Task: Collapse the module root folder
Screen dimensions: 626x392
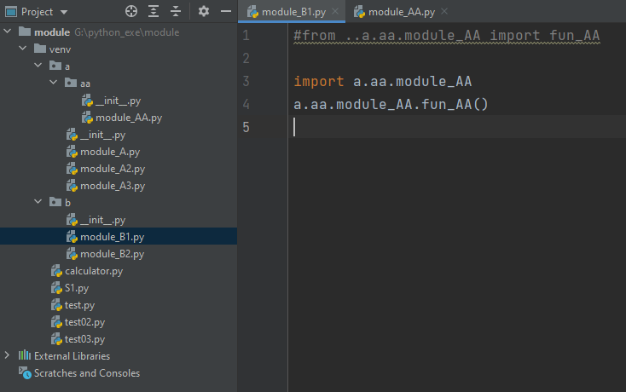Action: click(x=8, y=32)
